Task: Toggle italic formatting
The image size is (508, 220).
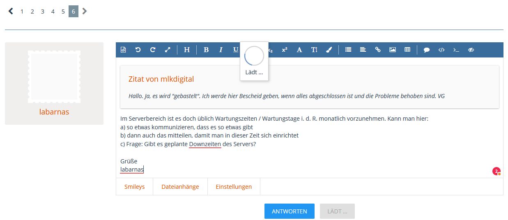Action: (221, 50)
